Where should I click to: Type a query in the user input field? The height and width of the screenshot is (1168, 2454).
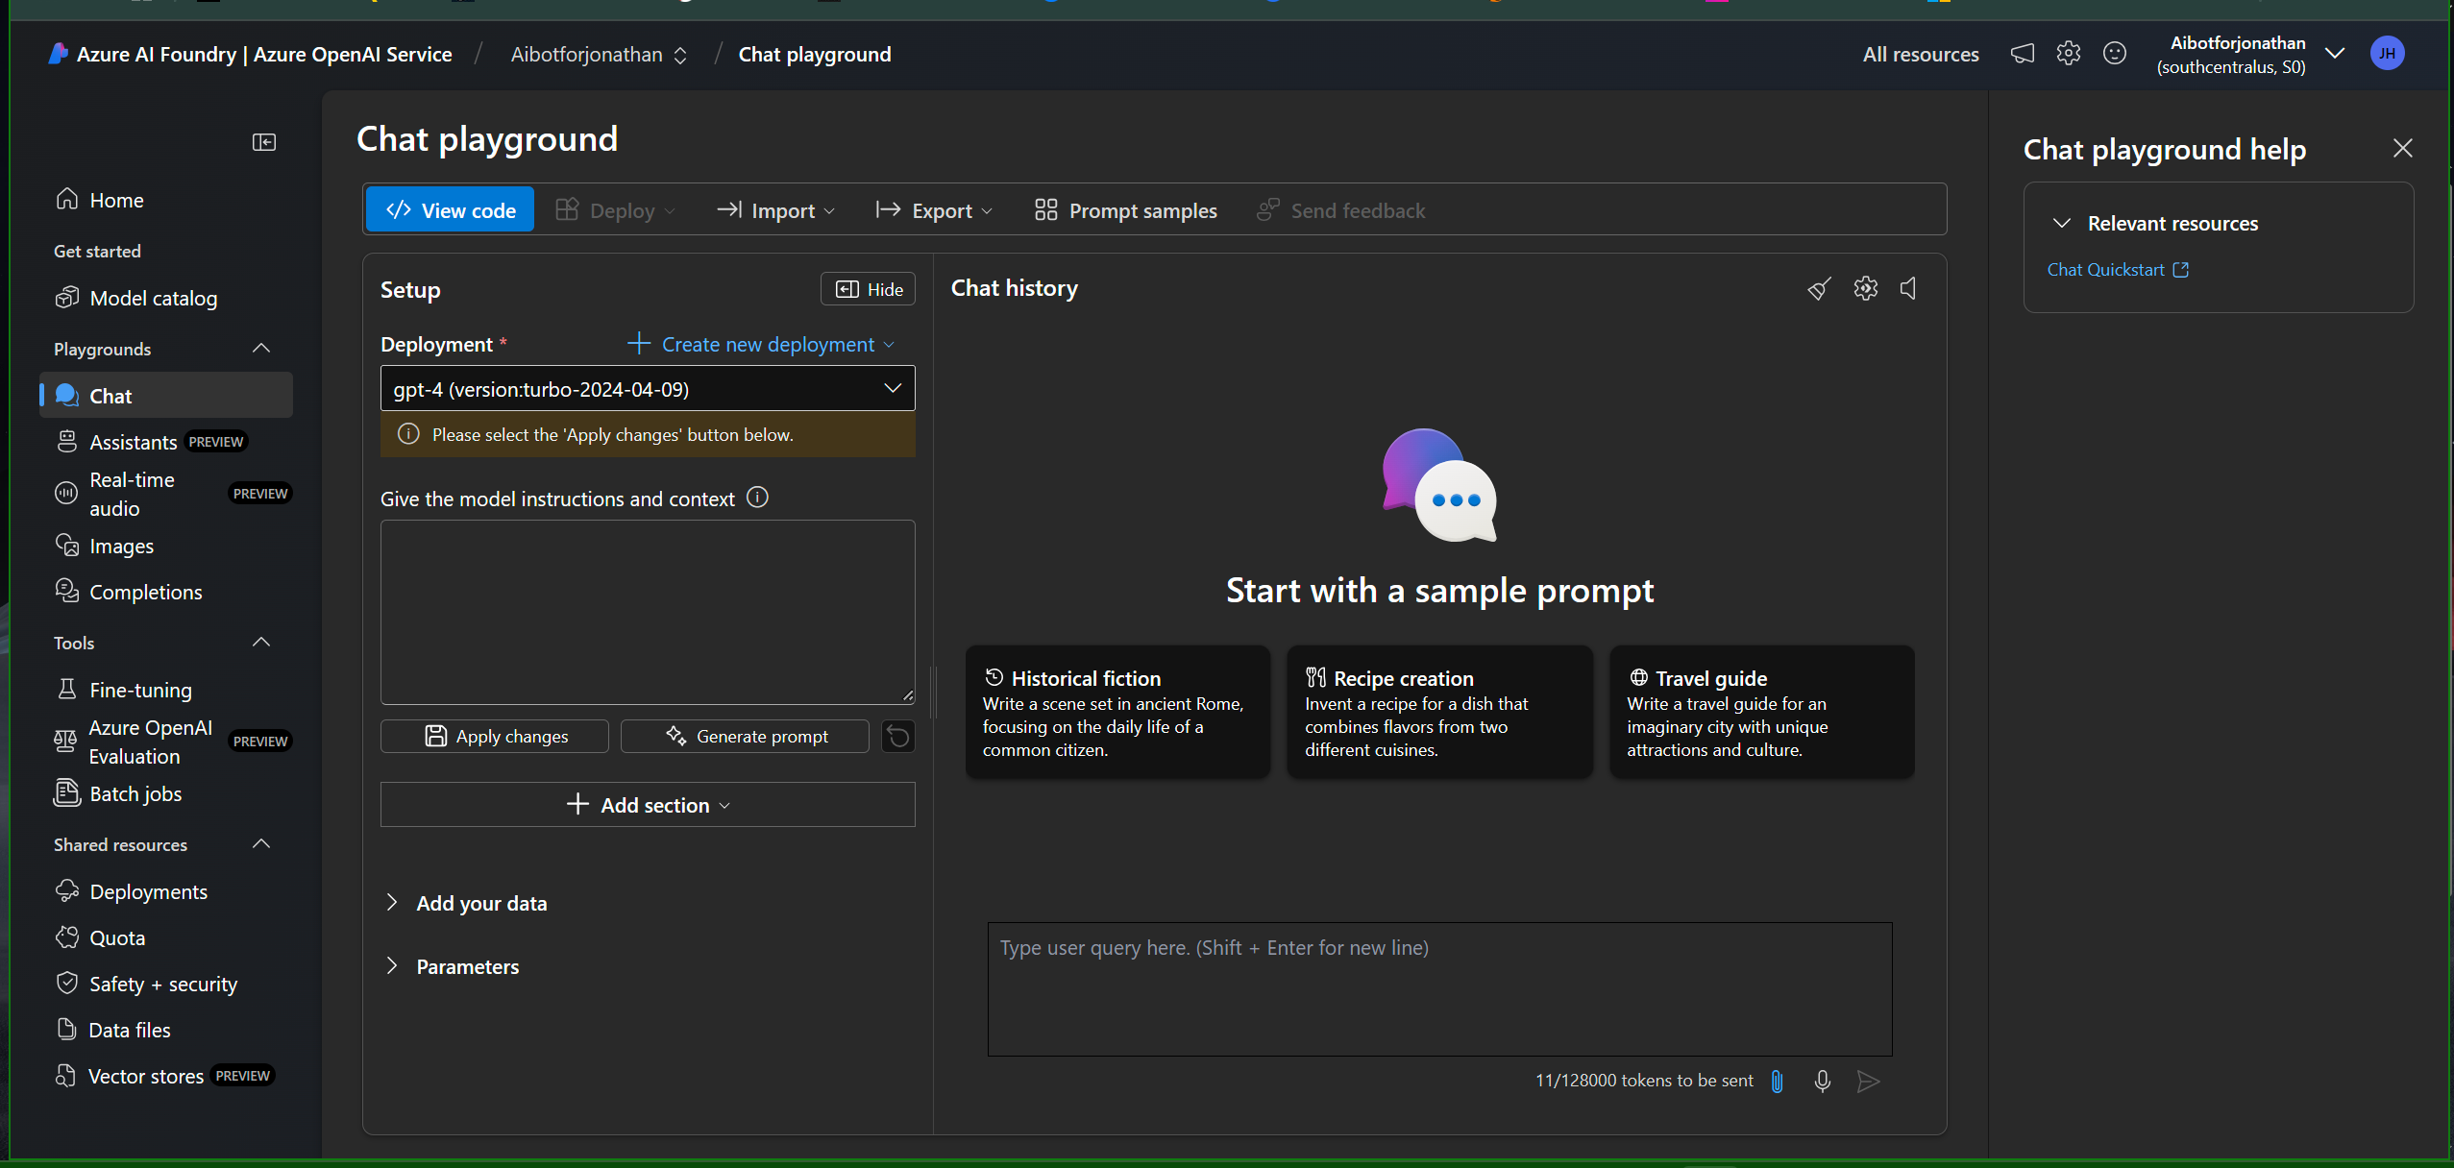click(1437, 988)
